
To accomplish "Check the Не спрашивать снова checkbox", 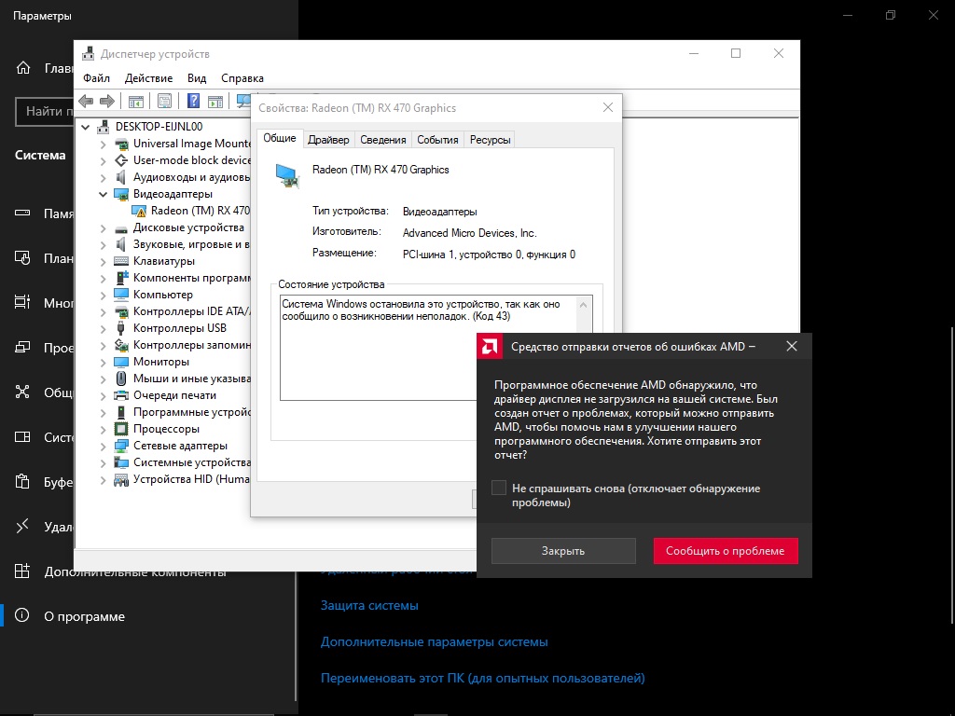I will tap(499, 488).
